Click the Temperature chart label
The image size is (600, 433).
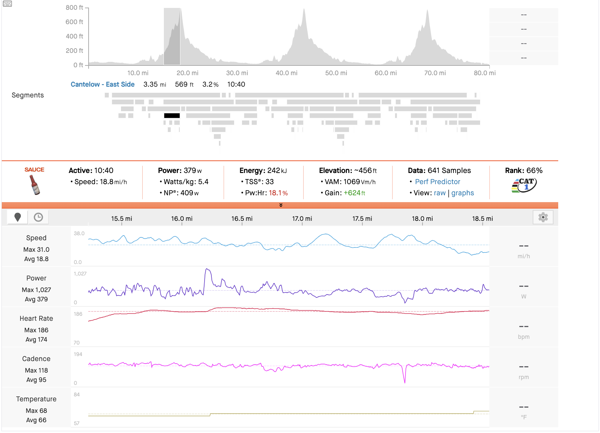pos(36,399)
